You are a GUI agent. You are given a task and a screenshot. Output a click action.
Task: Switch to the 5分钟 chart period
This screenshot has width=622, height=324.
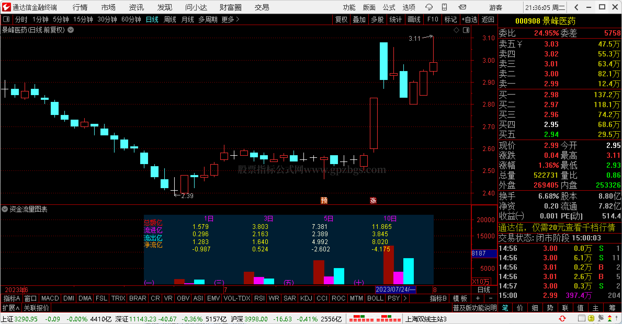(x=61, y=19)
